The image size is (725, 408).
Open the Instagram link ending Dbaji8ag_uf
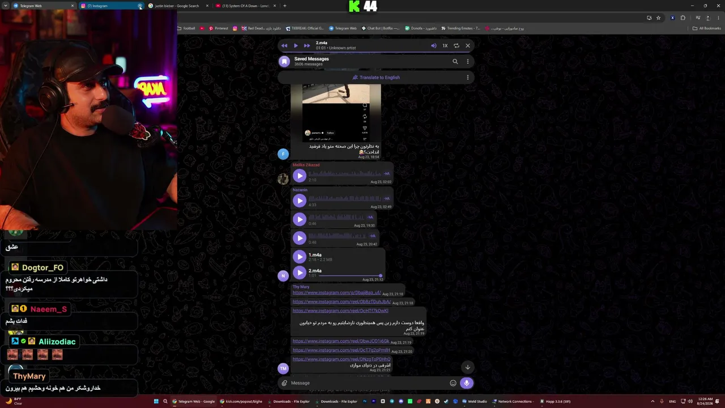(x=336, y=293)
